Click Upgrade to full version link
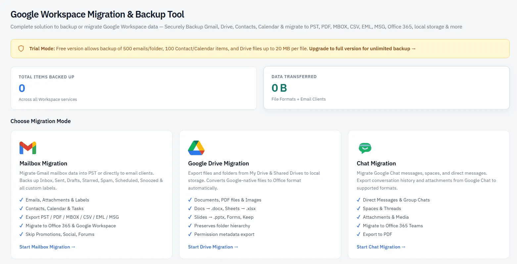The width and height of the screenshot is (517, 264). [x=362, y=49]
